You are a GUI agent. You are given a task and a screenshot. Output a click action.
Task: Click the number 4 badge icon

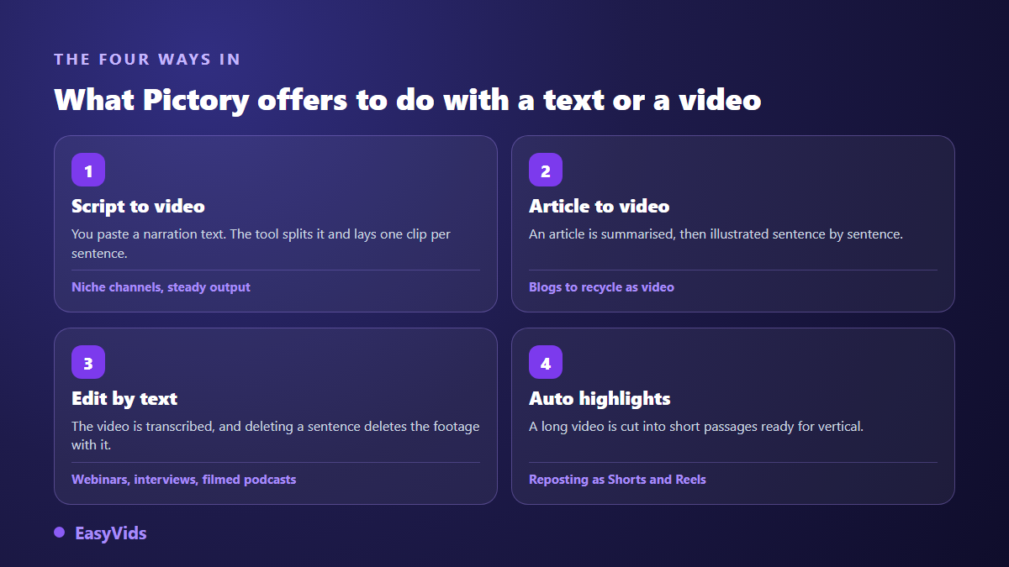[546, 362]
